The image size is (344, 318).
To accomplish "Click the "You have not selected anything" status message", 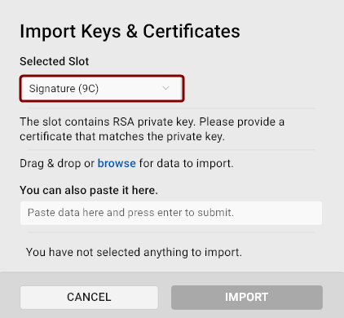I will point(134,252).
